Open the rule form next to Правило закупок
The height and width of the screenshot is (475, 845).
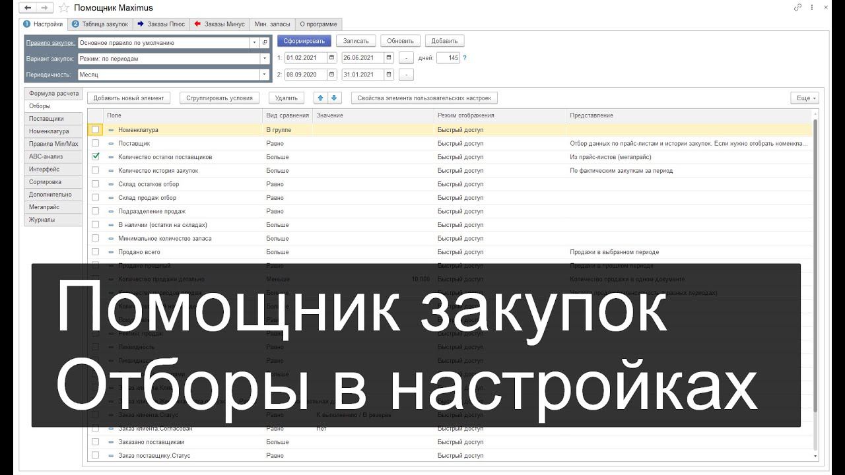(x=265, y=42)
